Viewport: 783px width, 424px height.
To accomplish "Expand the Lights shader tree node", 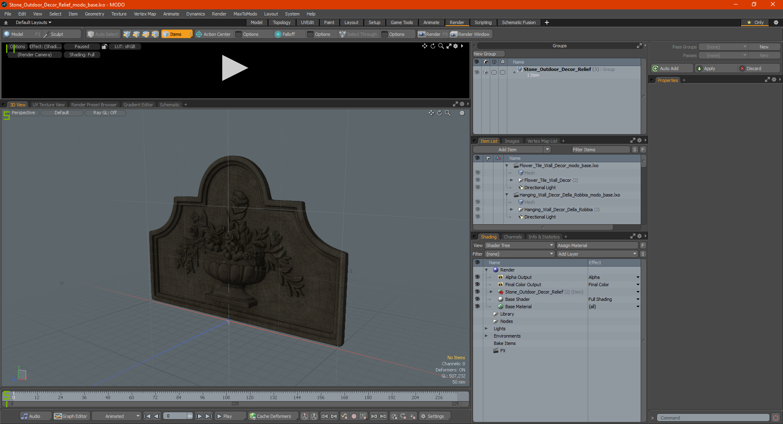I will pos(487,329).
